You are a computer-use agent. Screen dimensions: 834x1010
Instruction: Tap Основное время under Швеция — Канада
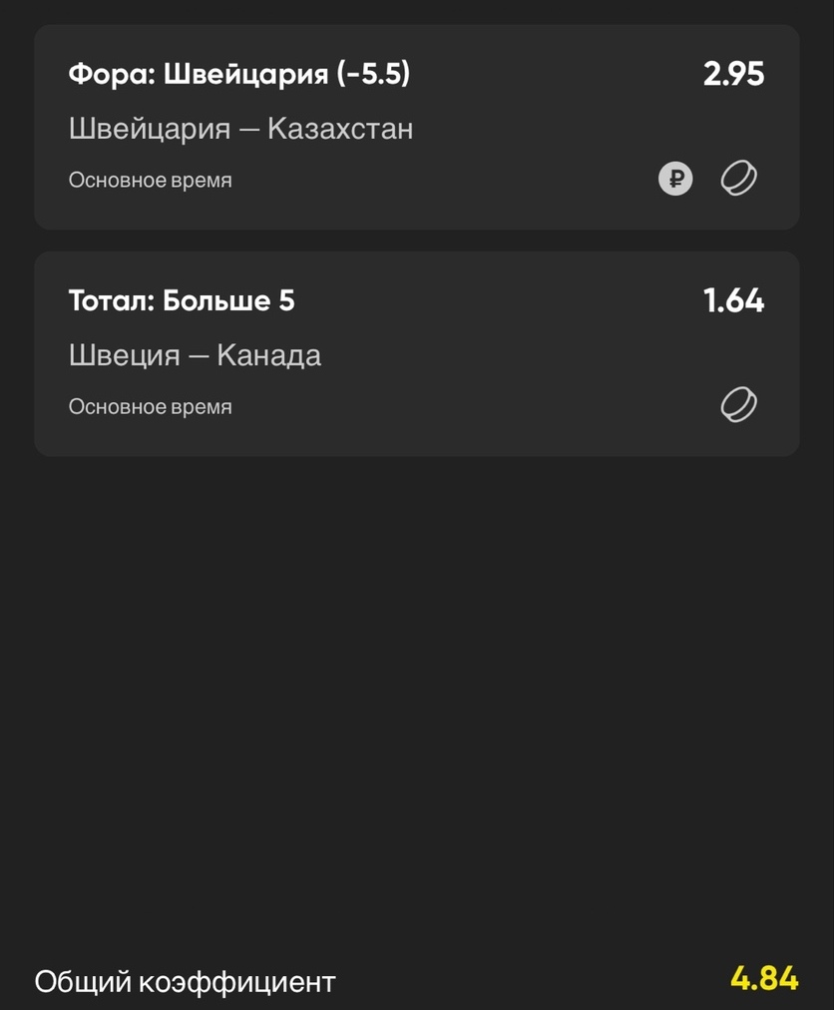click(x=150, y=407)
